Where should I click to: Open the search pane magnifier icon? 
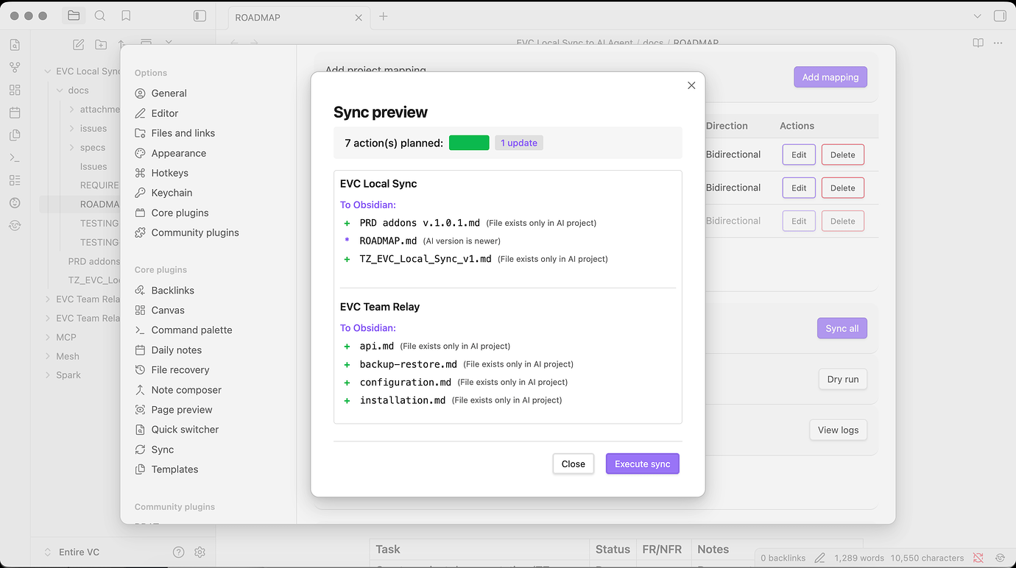tap(100, 15)
